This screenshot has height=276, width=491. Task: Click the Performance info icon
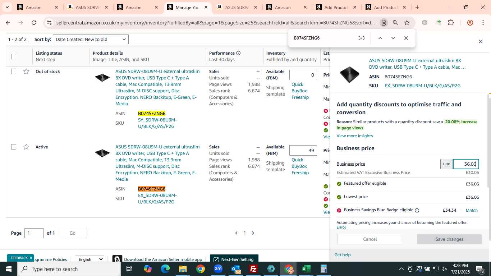[238, 53]
